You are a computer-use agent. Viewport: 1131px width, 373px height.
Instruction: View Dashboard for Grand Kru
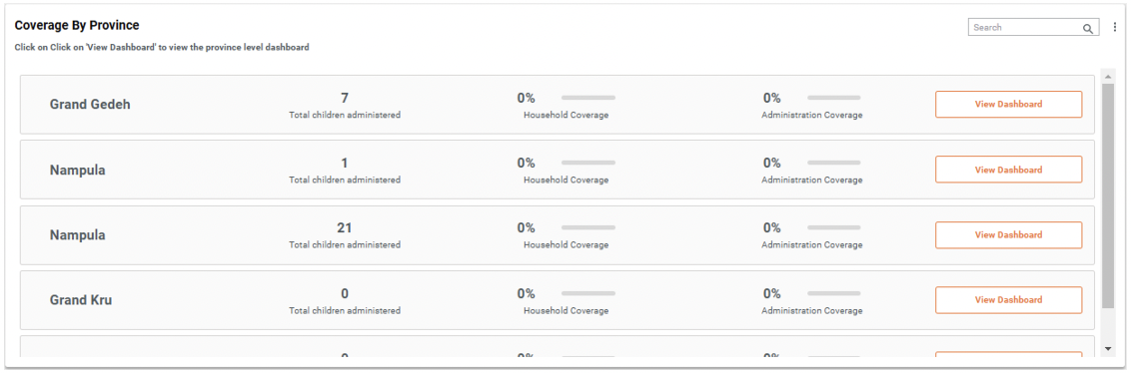[1008, 299]
